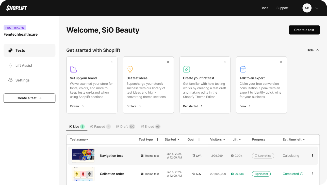Dismiss the Set up your brand card
The width and height of the screenshot is (327, 185).
pos(111,62)
